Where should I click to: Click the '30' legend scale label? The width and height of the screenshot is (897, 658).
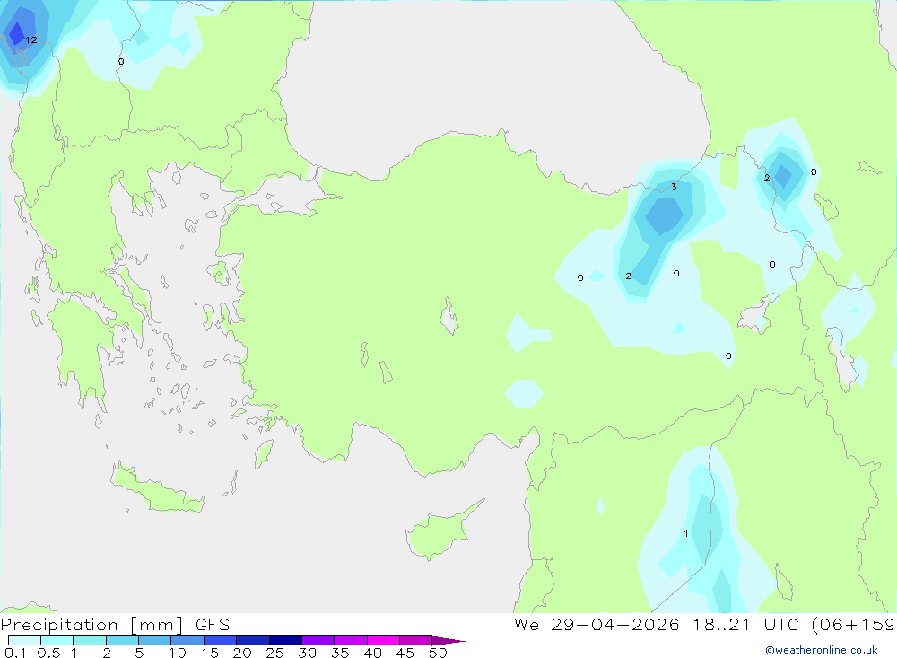(x=308, y=653)
